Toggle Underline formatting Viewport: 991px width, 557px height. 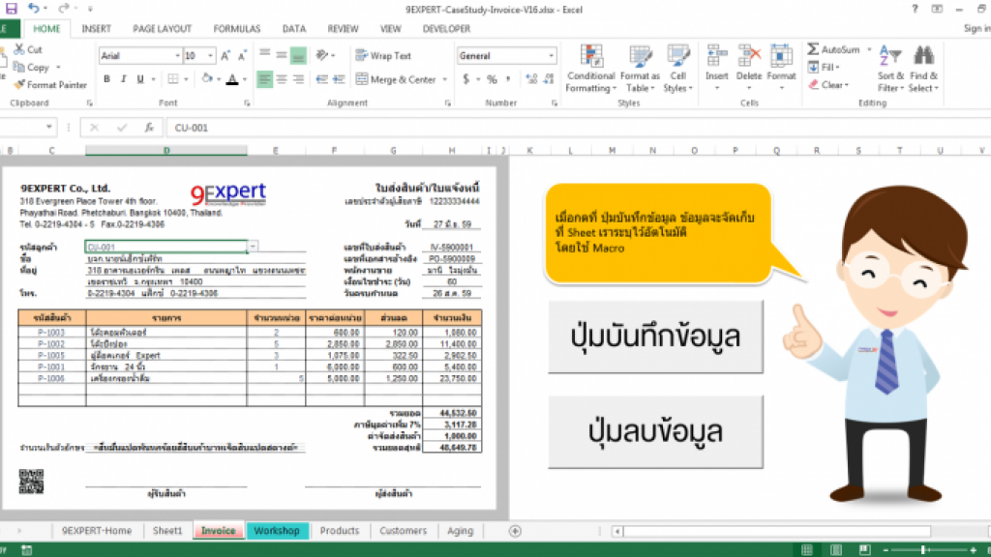pyautogui.click(x=140, y=79)
